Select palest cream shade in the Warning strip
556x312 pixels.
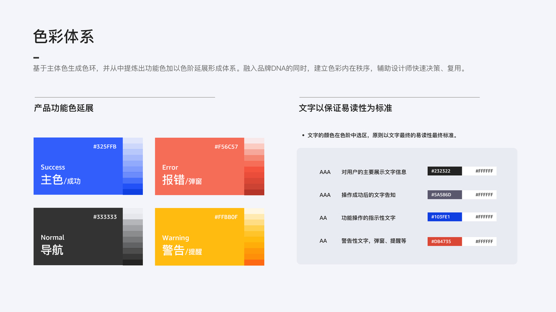(x=254, y=211)
